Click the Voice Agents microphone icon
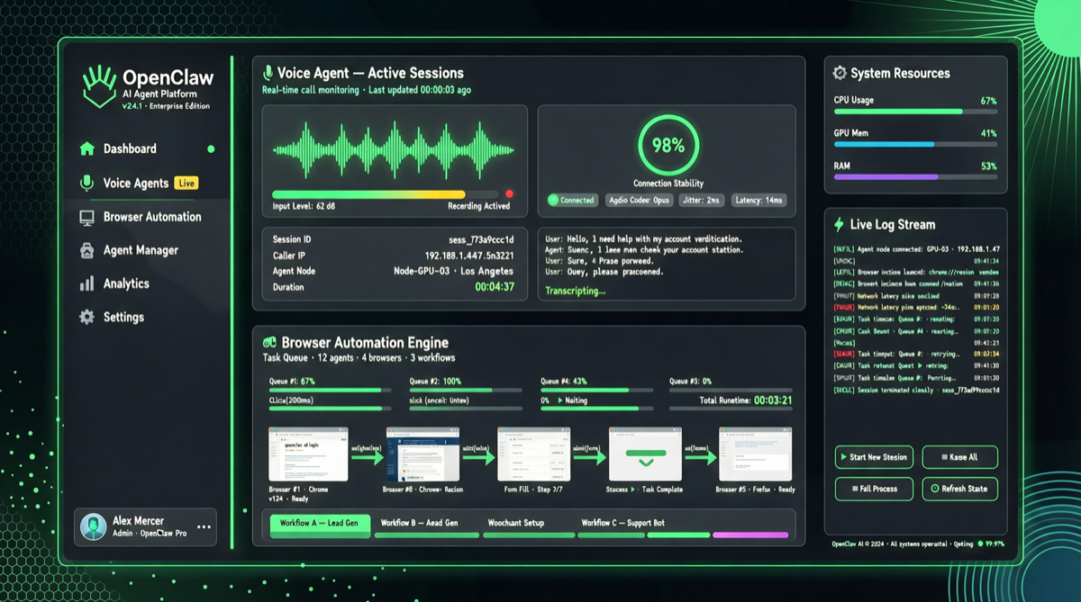 [x=86, y=183]
